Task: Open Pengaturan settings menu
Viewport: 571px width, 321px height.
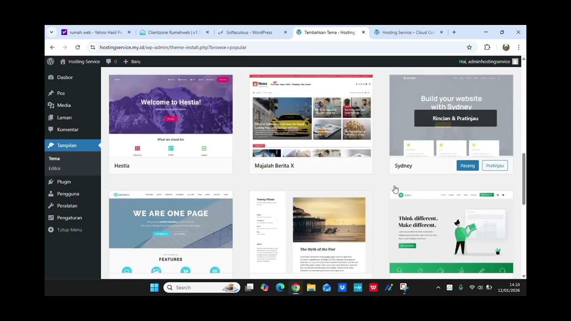Action: (x=69, y=218)
